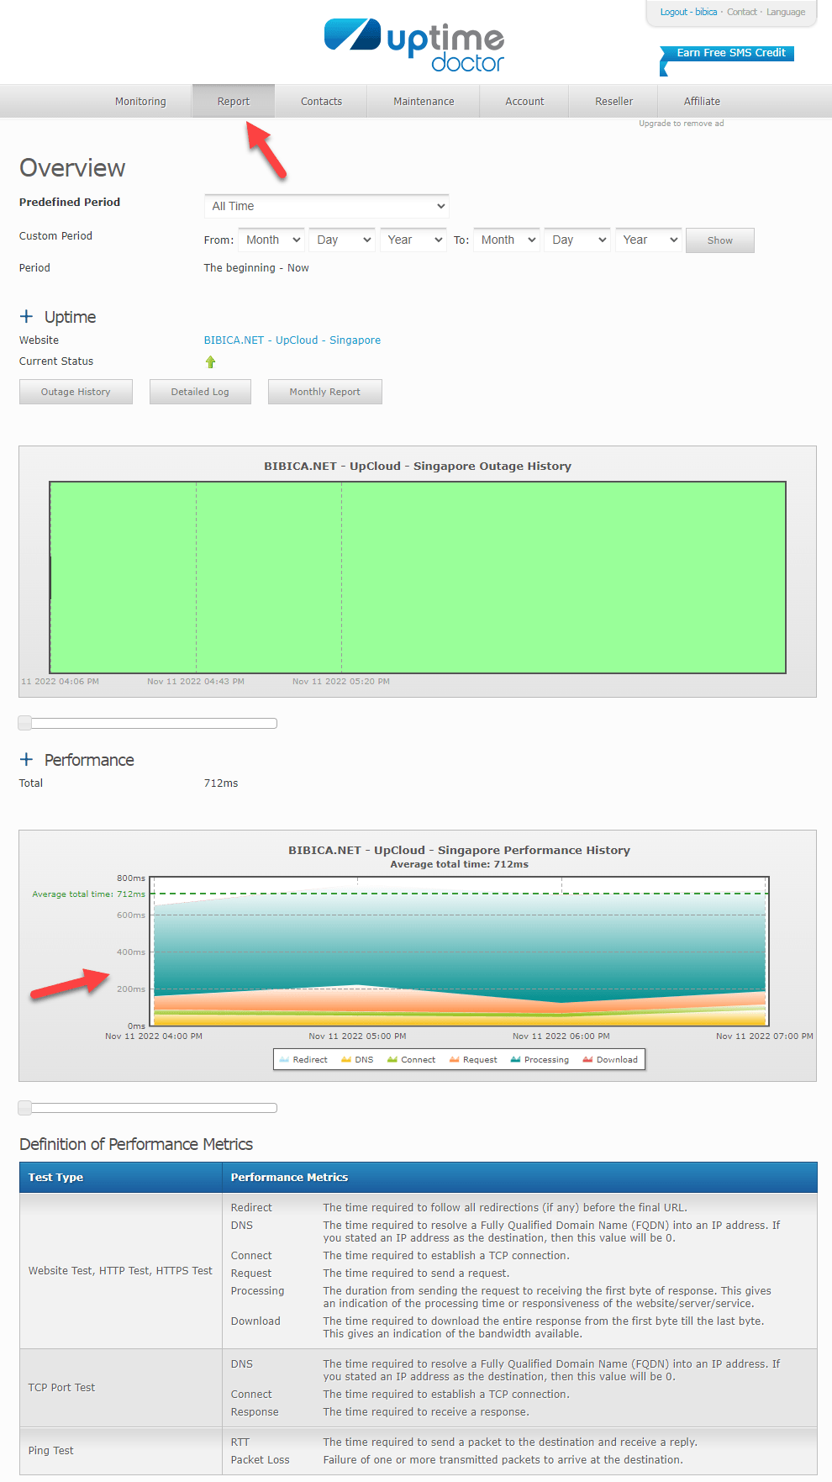Click the Performance Metrics column header
This screenshot has height=1482, width=832.
coord(519,1177)
